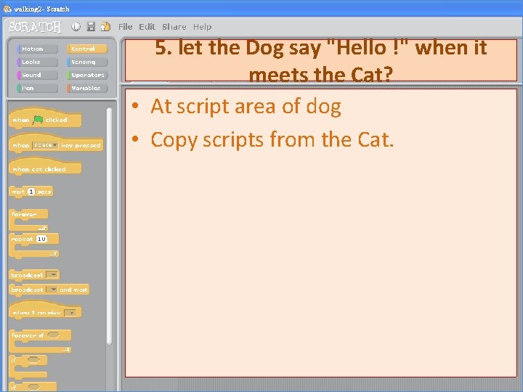Open the Help menu

pyautogui.click(x=202, y=27)
